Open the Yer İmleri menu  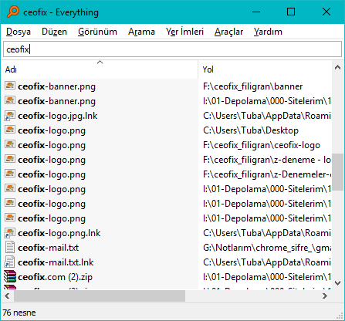point(184,32)
